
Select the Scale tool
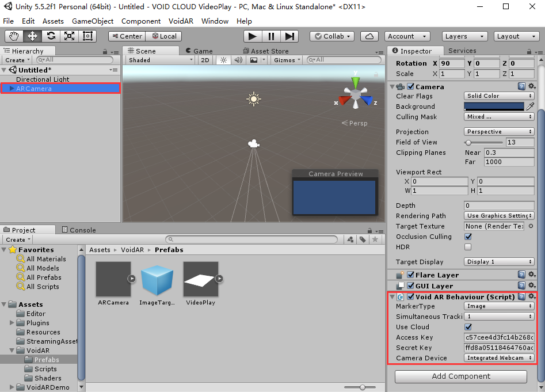point(69,36)
